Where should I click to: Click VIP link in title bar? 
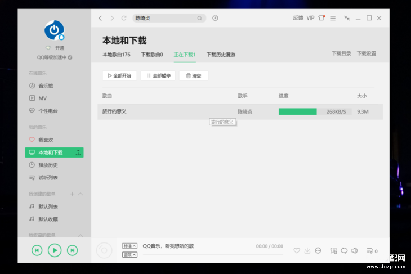[x=311, y=18]
